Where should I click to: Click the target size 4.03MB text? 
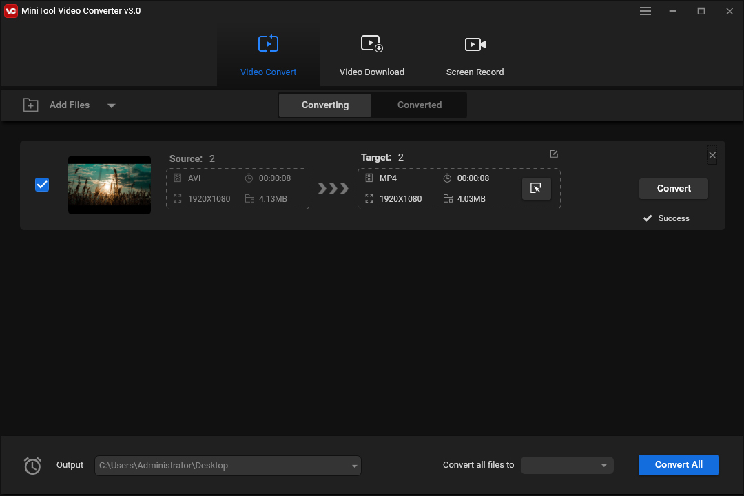click(x=471, y=199)
